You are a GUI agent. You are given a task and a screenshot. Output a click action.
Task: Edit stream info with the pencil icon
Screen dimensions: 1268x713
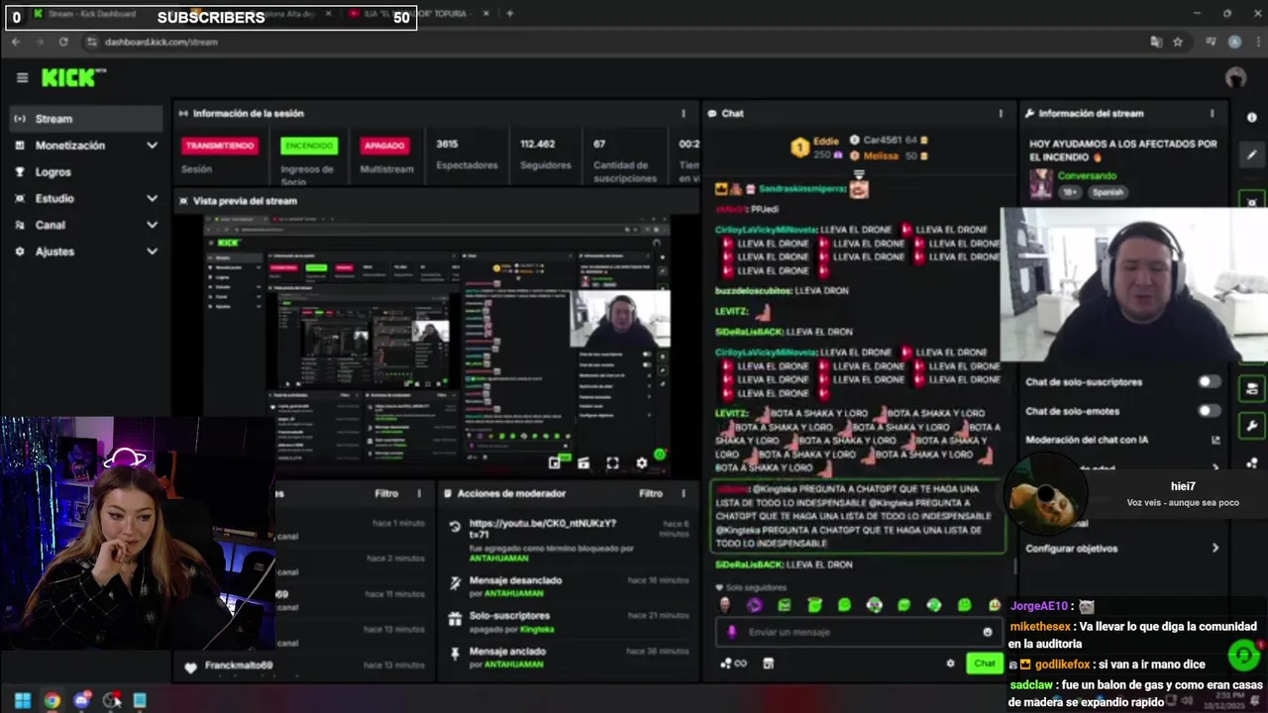[1252, 154]
